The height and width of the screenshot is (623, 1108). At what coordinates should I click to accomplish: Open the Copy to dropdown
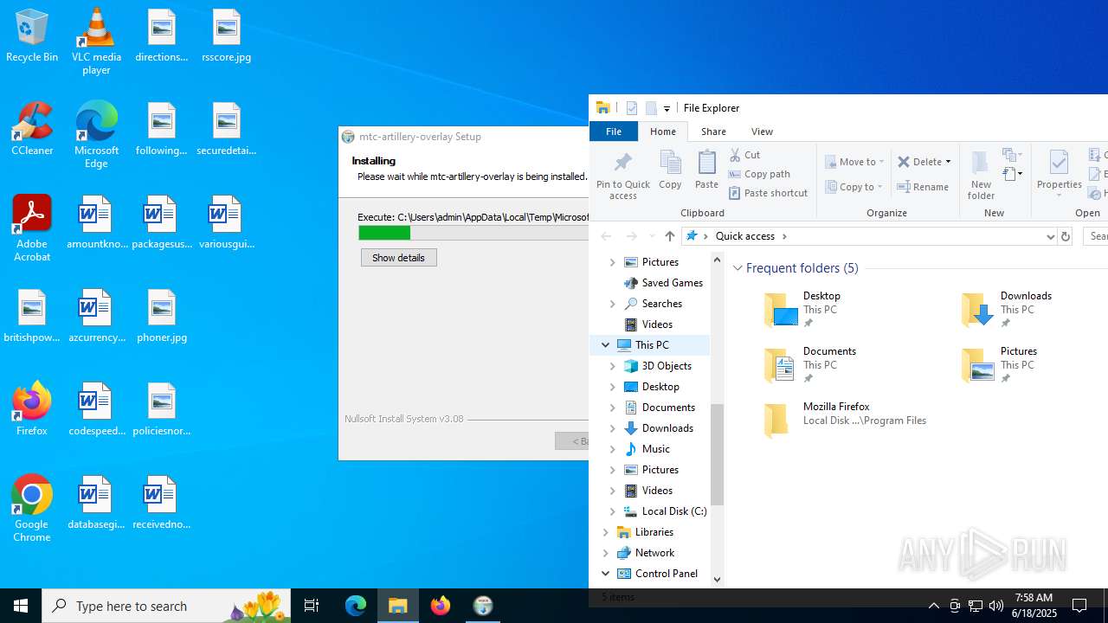coord(854,187)
